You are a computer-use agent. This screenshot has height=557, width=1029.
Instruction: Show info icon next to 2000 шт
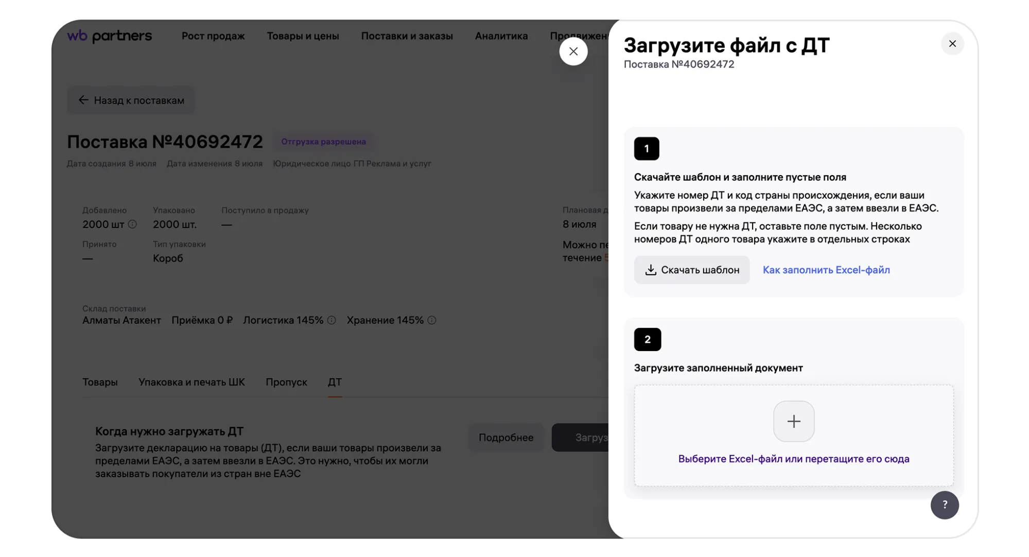point(132,224)
